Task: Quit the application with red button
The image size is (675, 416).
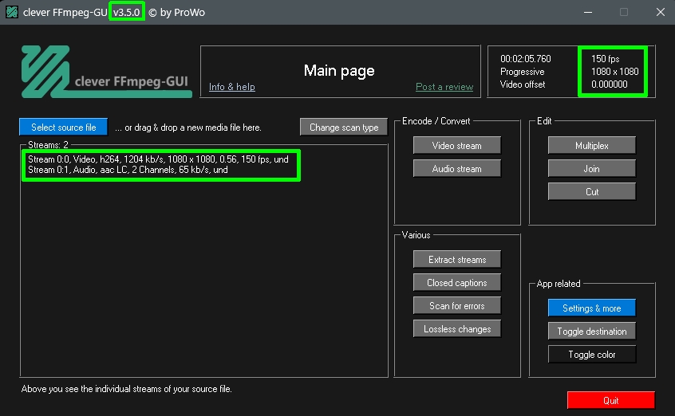Action: click(x=611, y=401)
